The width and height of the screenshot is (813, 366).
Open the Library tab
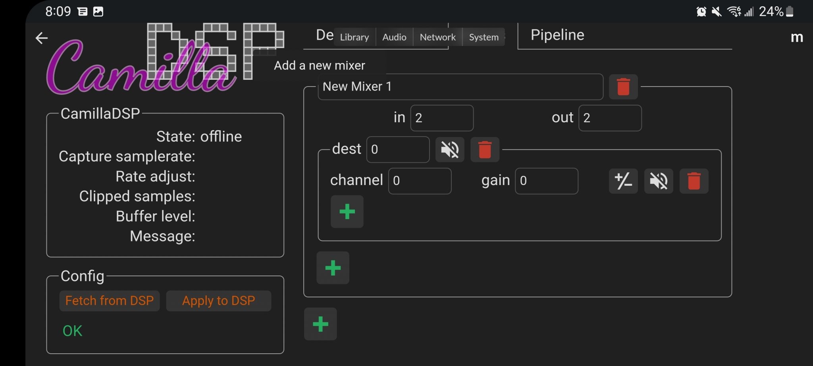[x=354, y=37]
